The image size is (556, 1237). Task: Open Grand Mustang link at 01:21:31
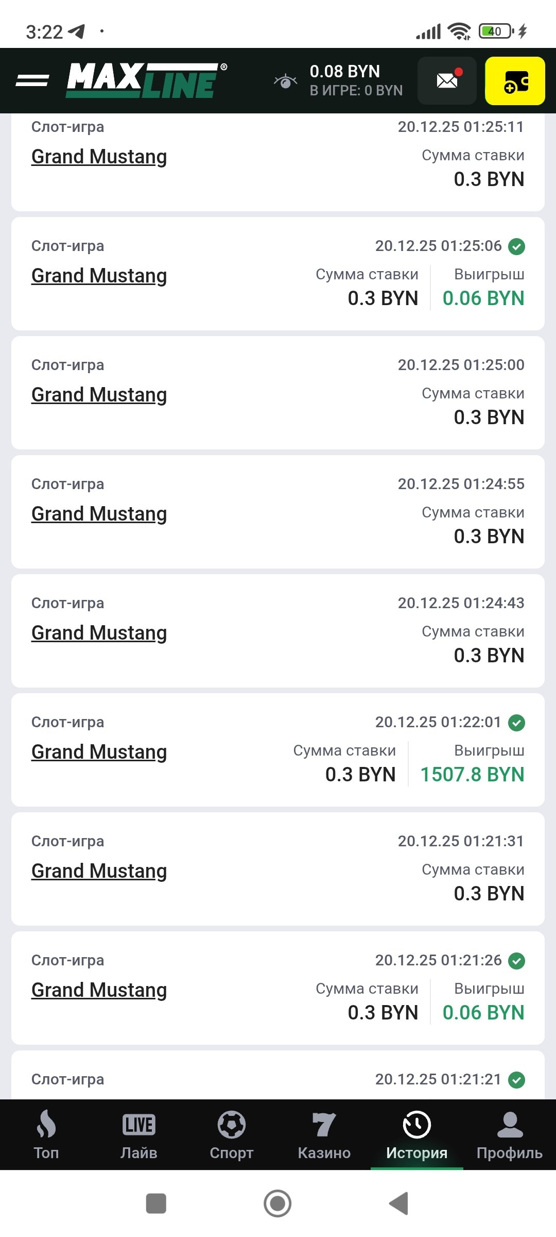point(99,871)
